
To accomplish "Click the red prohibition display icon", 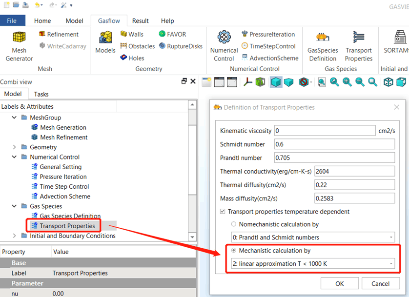I will click(x=304, y=82).
